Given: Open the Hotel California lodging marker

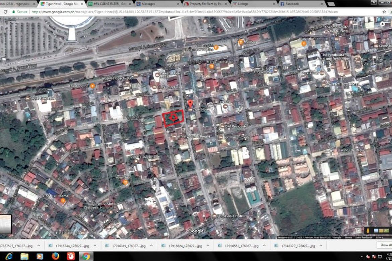Looking at the screenshot, I should 83,233.
